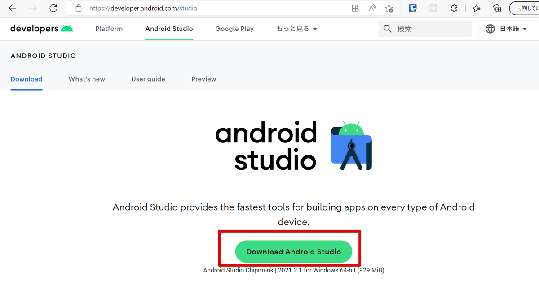539x289 pixels.
Task: Click the greyed-out extension icon
Action: click(x=433, y=8)
